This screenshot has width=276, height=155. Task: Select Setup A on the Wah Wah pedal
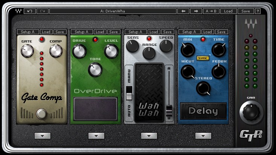tap(136, 32)
